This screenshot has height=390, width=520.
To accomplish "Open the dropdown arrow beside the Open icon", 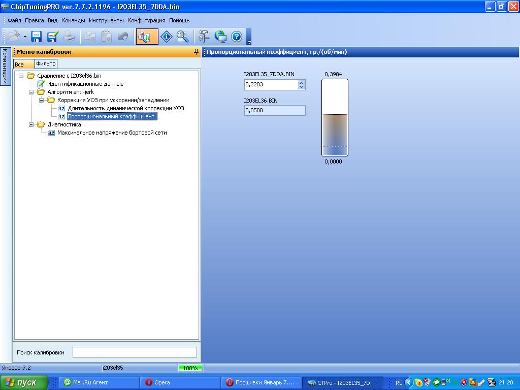I will [x=25, y=37].
